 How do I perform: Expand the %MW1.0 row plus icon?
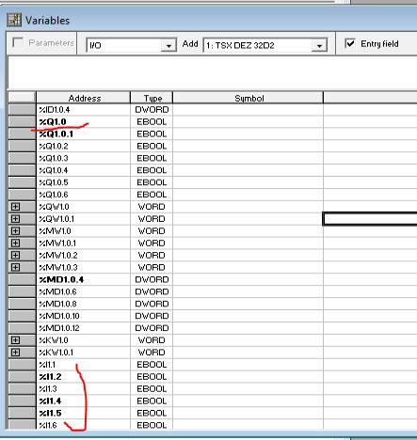[x=15, y=231]
